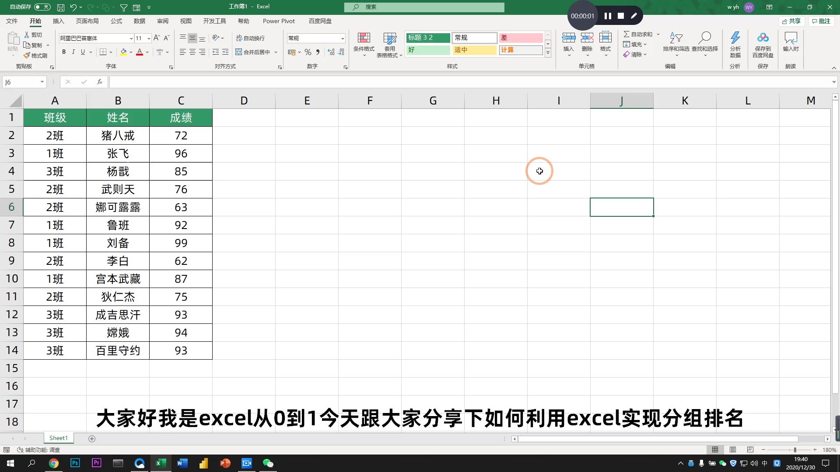Switch to the 插入 (Insert) tab
This screenshot has width=840, height=472.
coord(58,21)
